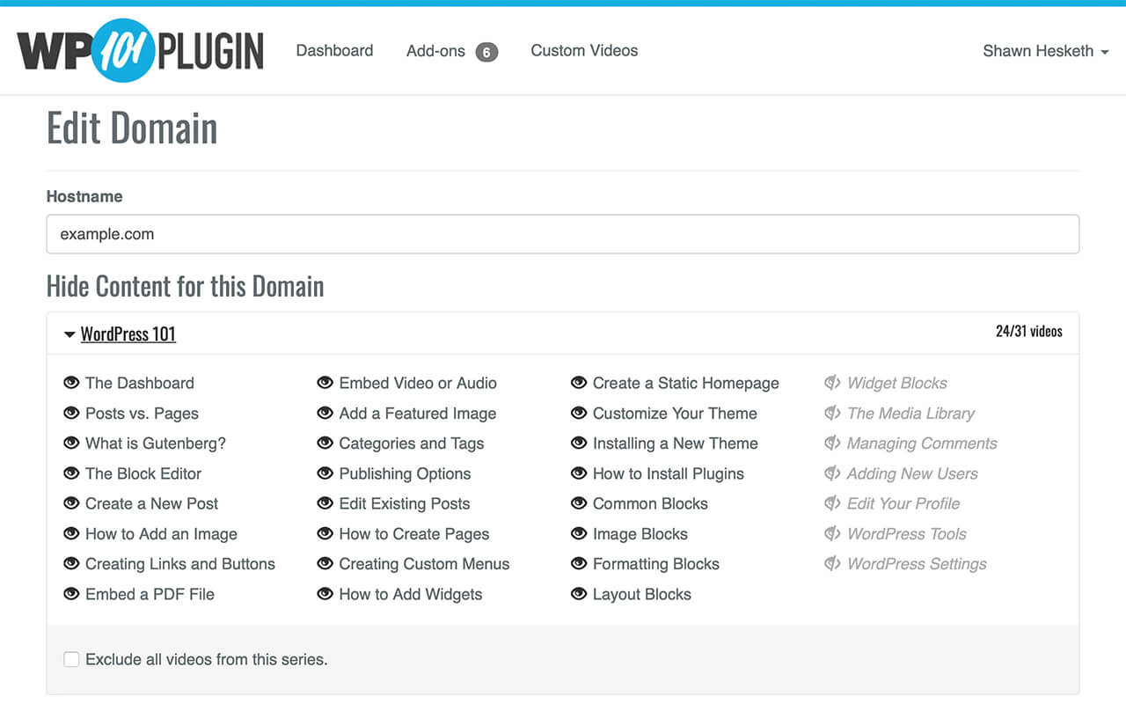Viewport: 1126px width, 704px height.
Task: Toggle eye icon for Create a New Post
Action: [71, 503]
